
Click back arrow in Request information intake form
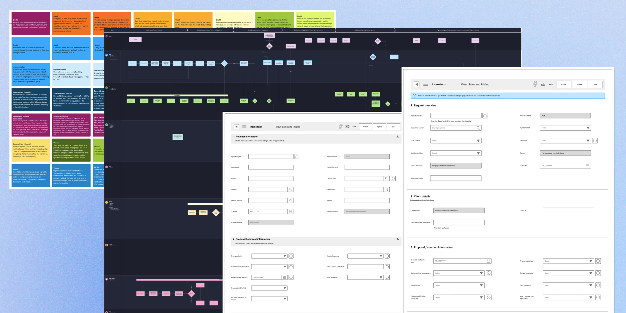click(236, 127)
